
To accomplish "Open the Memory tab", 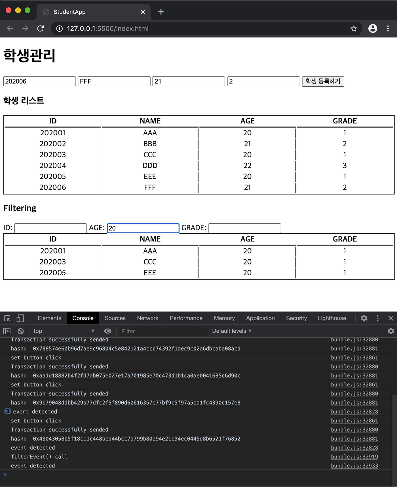I will tap(224, 318).
